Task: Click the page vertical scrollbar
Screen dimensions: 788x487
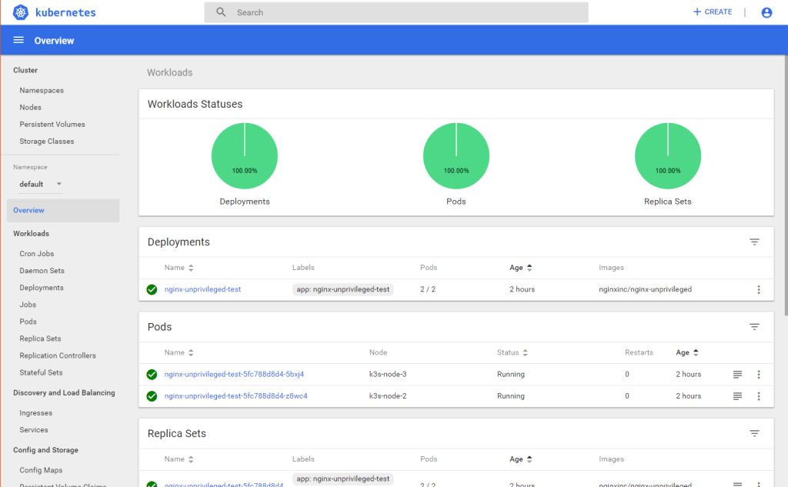Action: 786,186
